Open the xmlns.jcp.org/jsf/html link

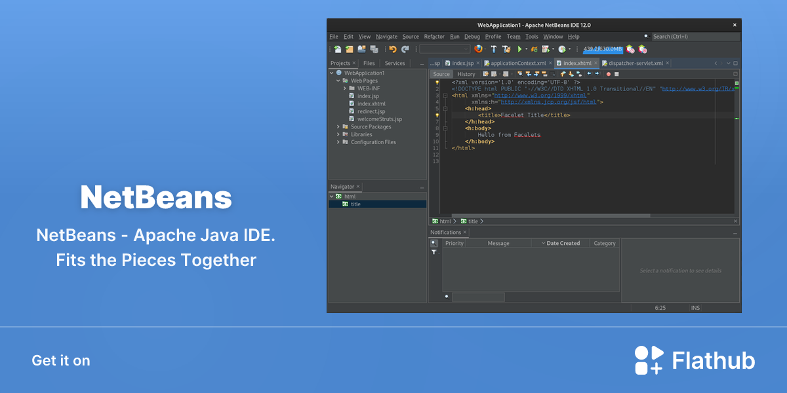click(x=549, y=102)
